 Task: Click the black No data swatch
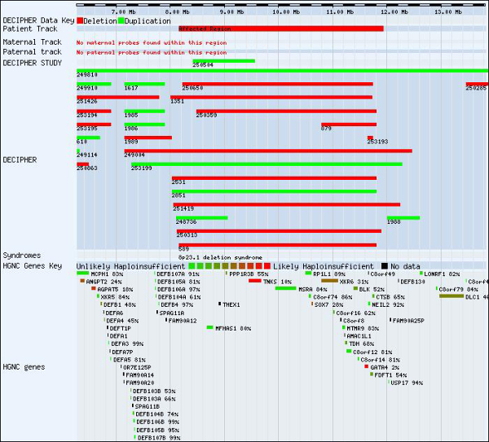385,266
